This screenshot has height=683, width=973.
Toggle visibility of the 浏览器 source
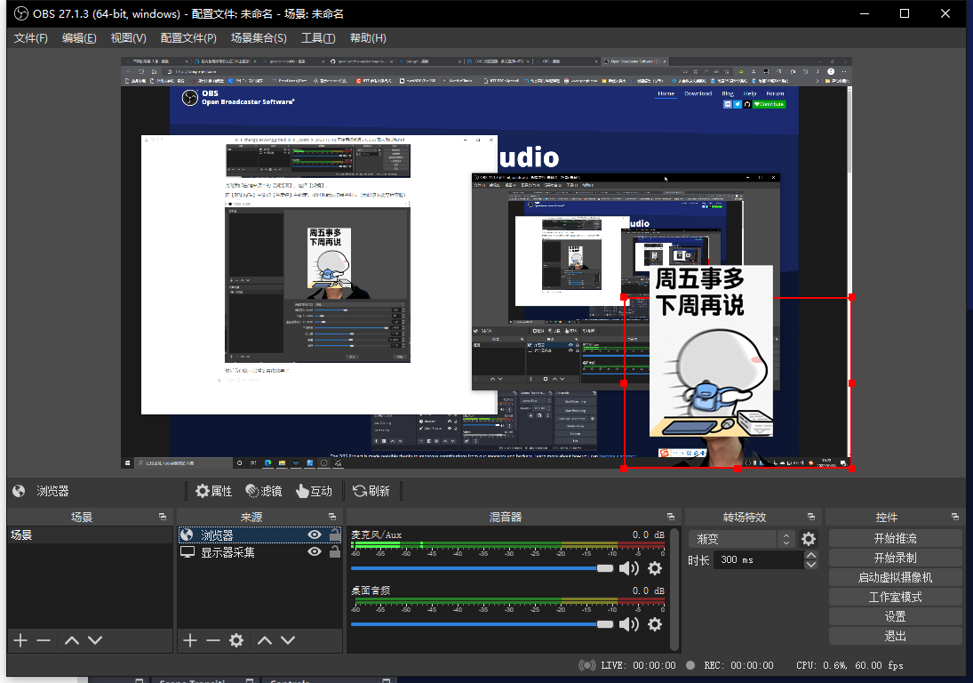[315, 534]
